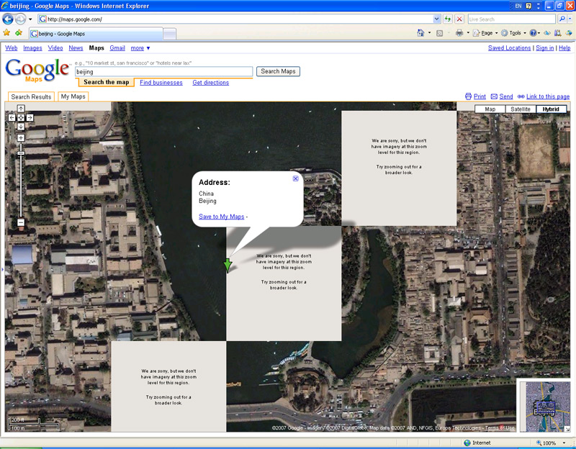Switch map view to Map
This screenshot has width=576, height=449.
490,109
